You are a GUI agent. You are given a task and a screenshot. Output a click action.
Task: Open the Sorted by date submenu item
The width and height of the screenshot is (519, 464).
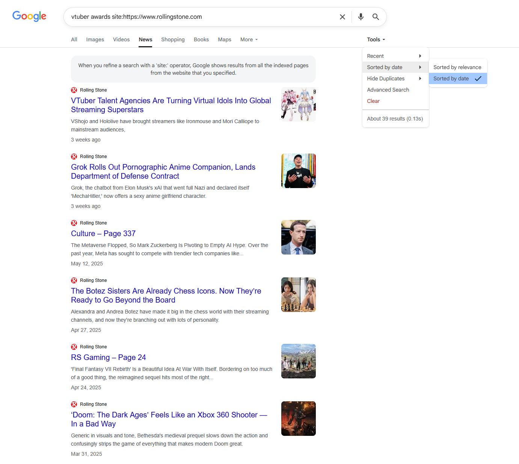pyautogui.click(x=395, y=67)
